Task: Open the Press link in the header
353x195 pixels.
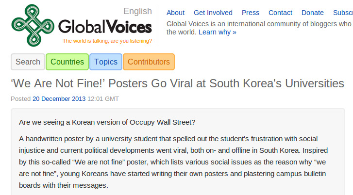Action: tap(251, 13)
